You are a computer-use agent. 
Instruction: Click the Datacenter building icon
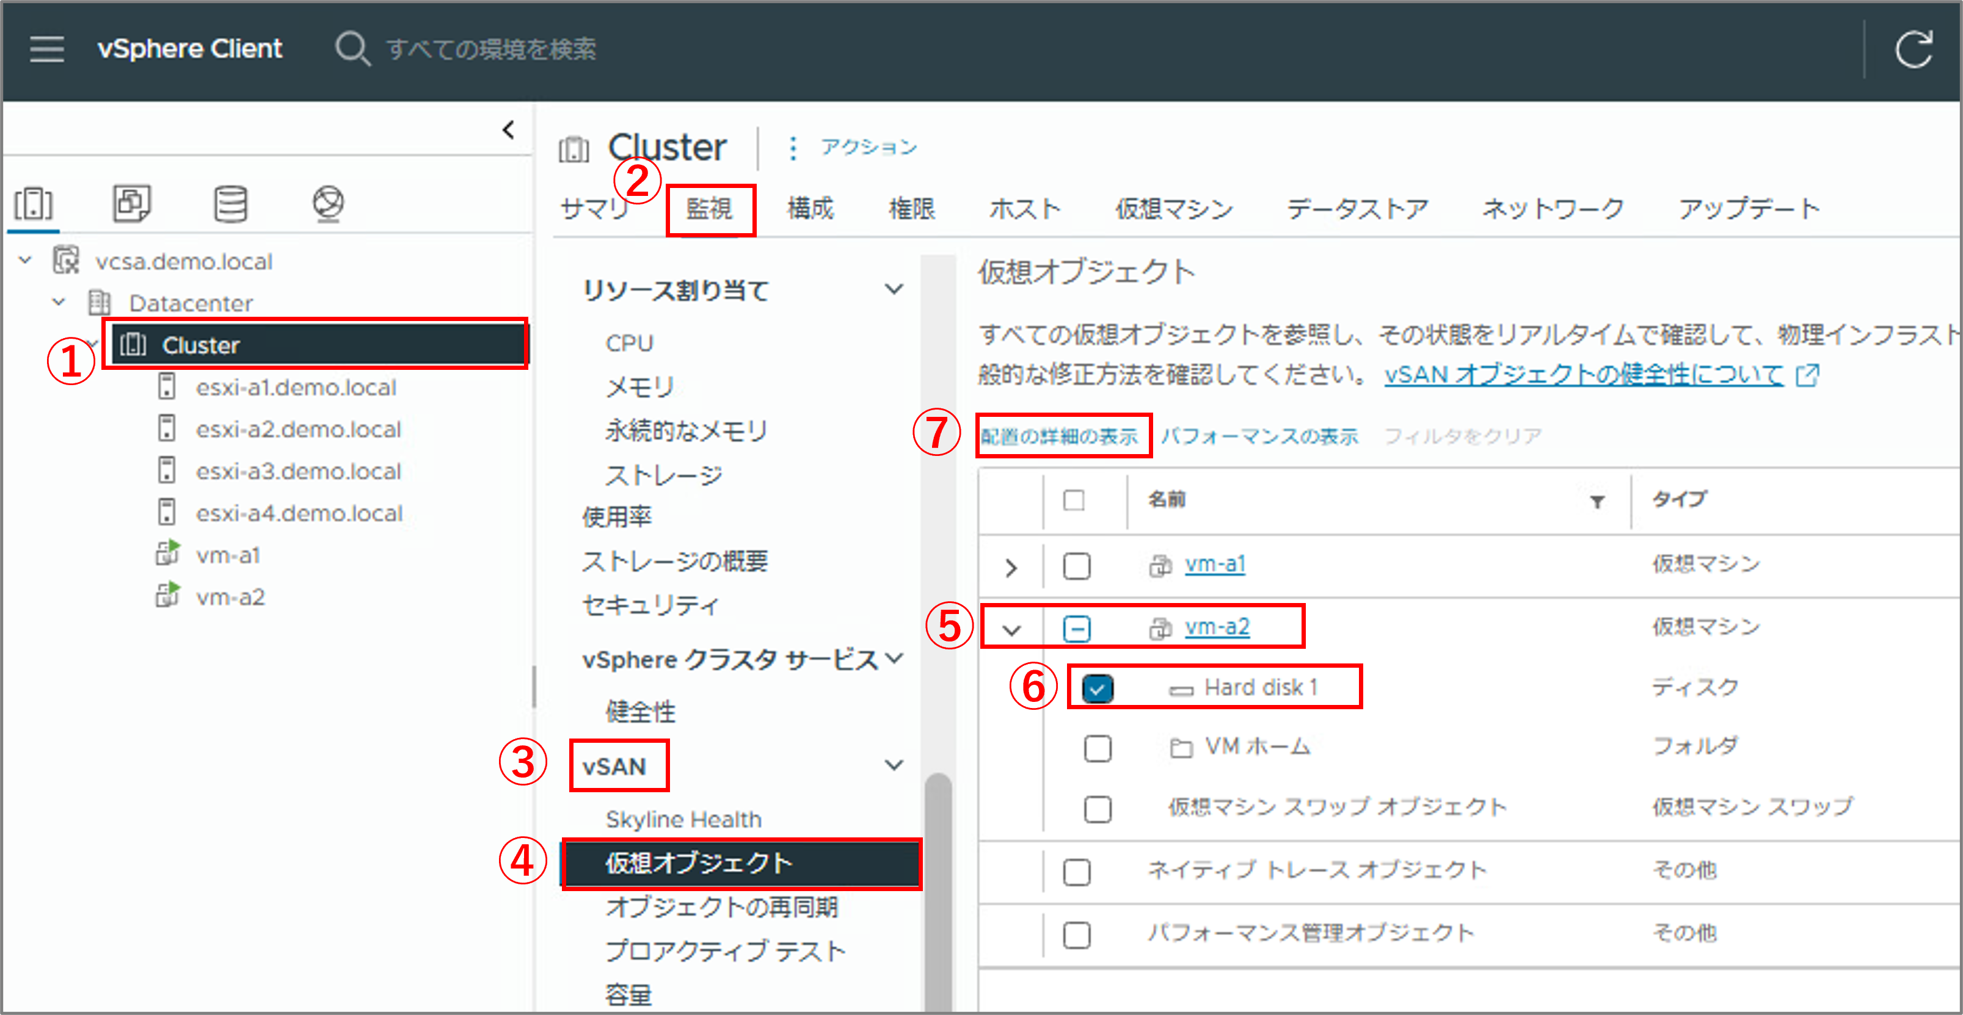100,302
